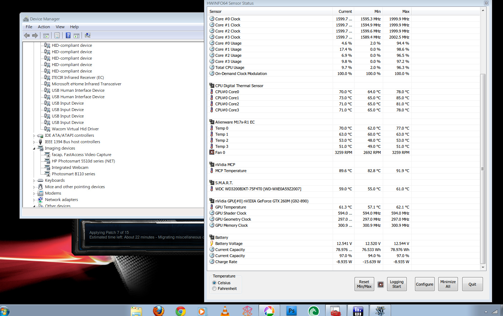Click the Forward arrow in Device Manager toolbar

(35, 35)
